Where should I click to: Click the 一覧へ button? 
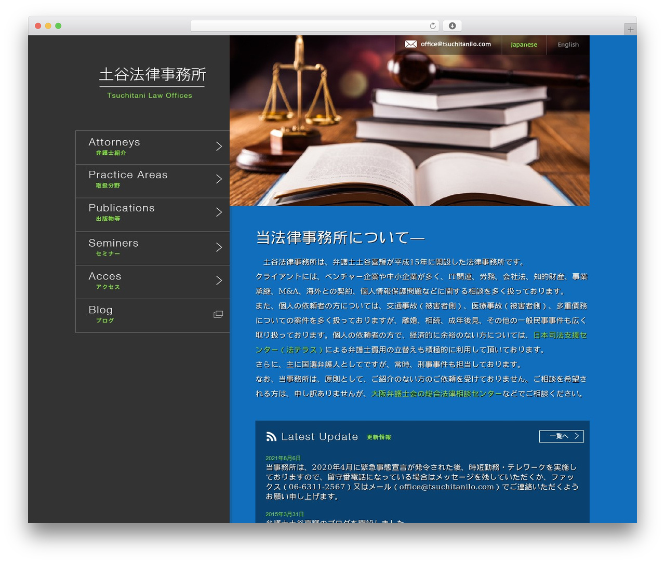[562, 436]
